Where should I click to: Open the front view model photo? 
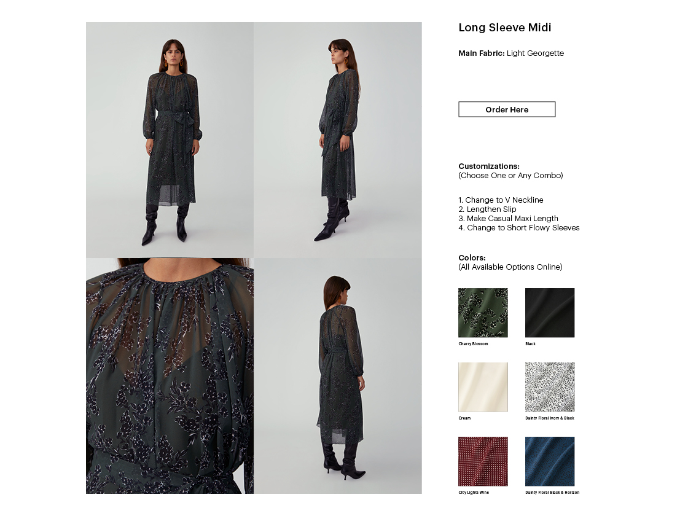pyautogui.click(x=170, y=140)
